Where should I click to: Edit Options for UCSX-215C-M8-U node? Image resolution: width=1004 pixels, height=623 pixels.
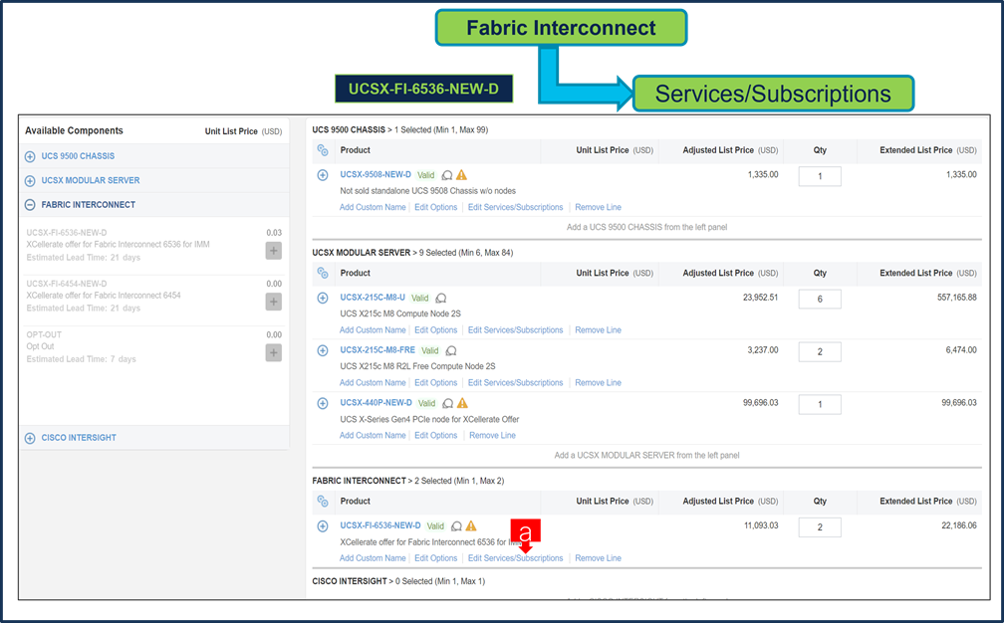[x=436, y=330]
